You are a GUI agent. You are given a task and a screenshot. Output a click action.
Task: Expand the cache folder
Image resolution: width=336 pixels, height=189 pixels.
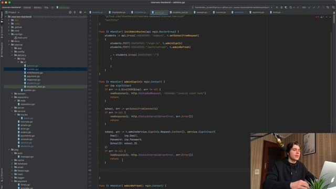[12, 160]
